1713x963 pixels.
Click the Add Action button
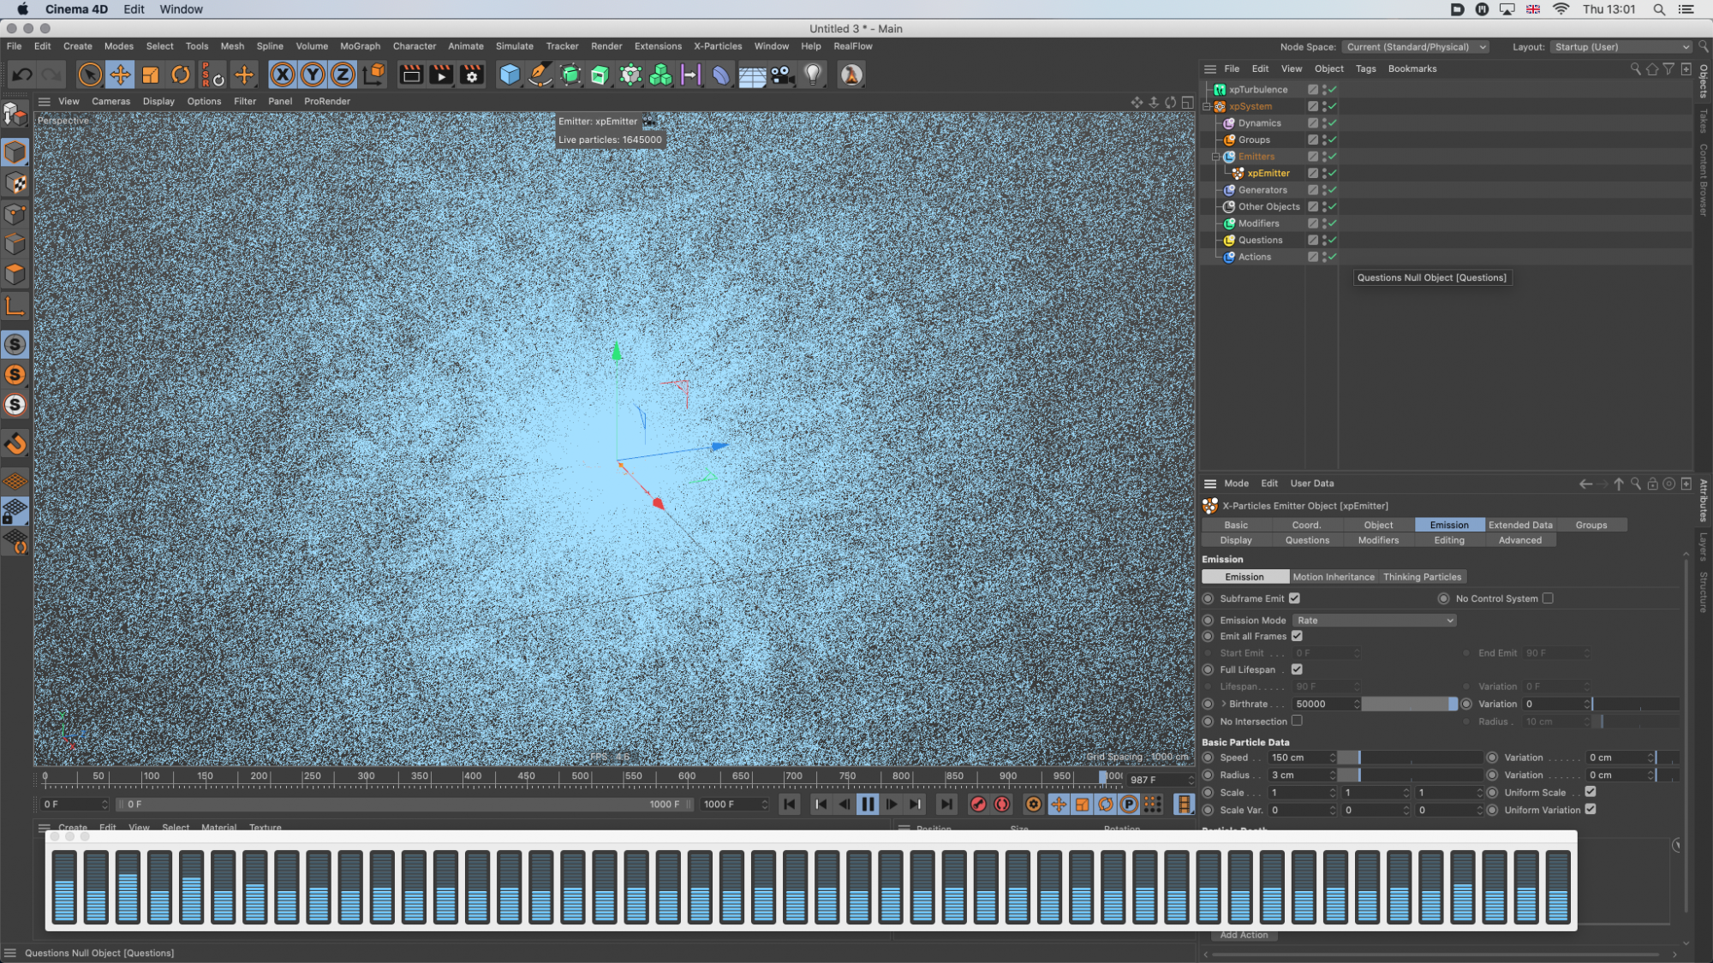(1244, 935)
